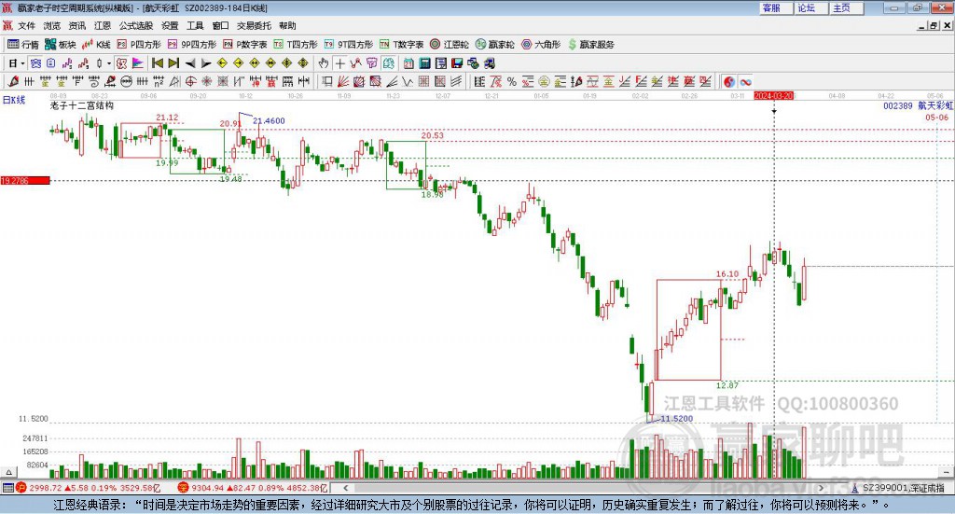The width and height of the screenshot is (955, 514).
Task: Click the yellow diamond horizontal-arrows icon
Action: click(255, 63)
